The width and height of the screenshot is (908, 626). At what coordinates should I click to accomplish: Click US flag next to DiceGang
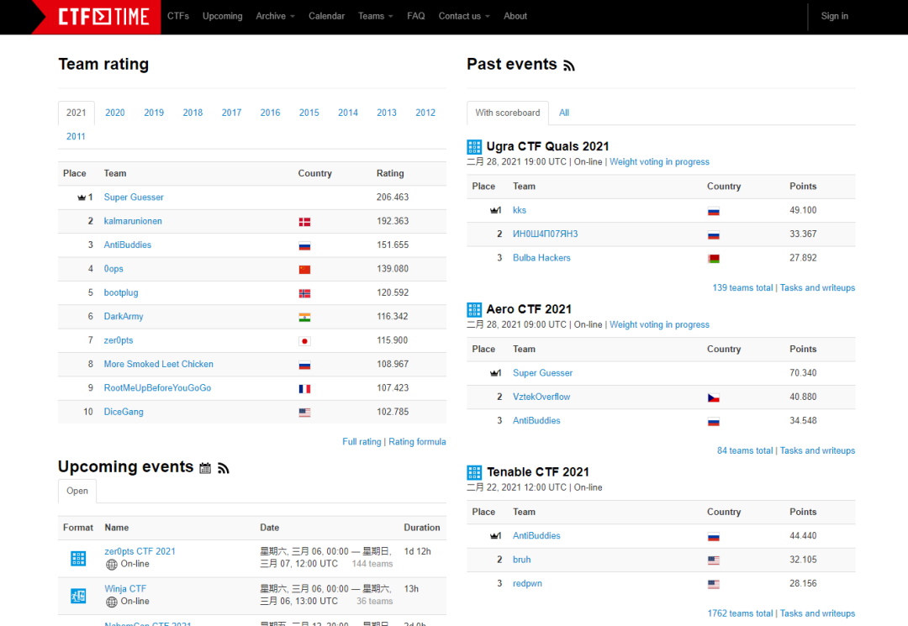[x=304, y=413]
